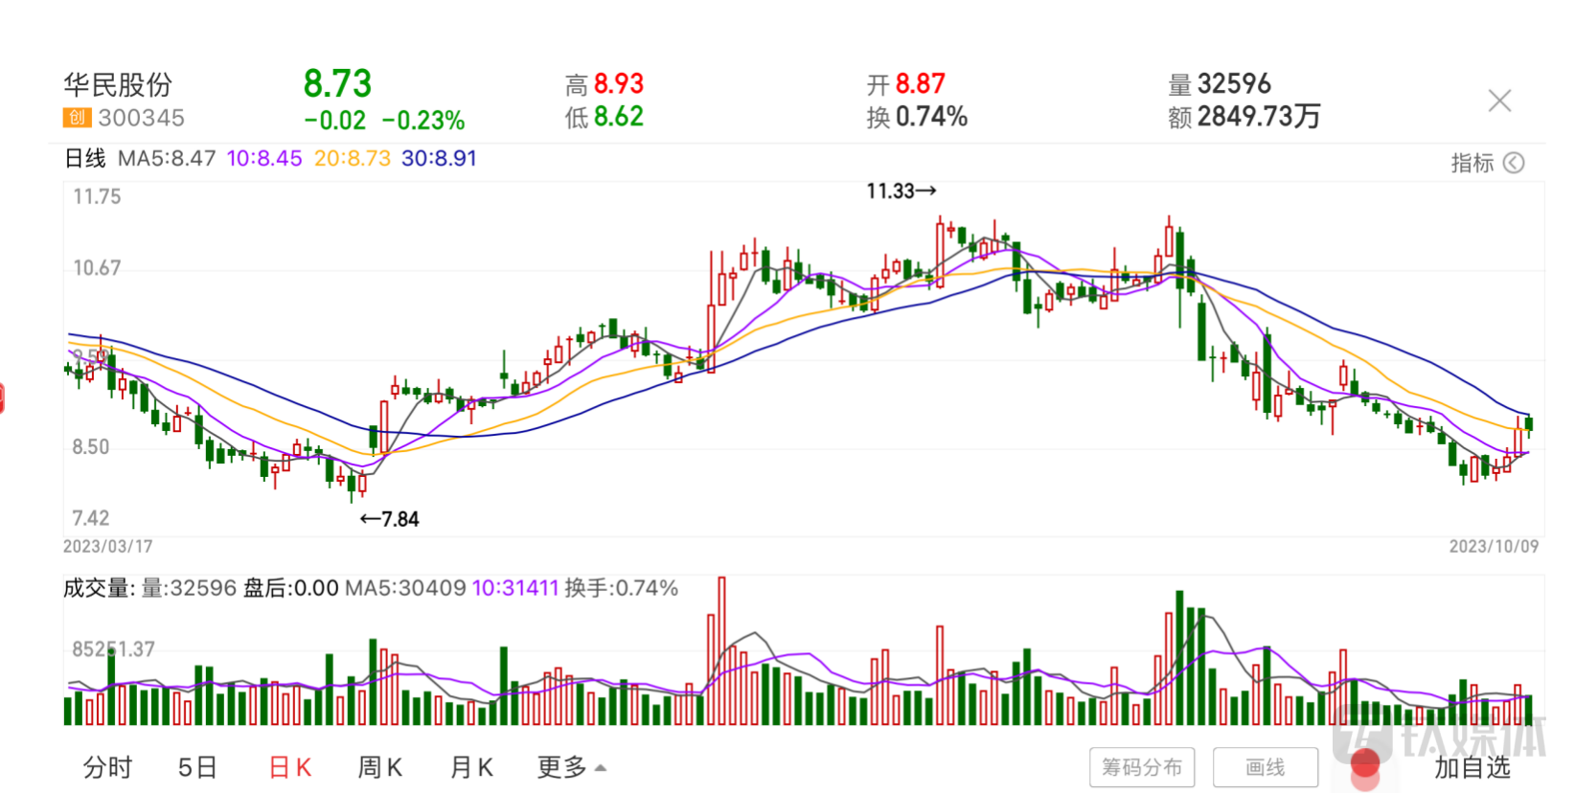Switch to the 分时 intraday tab
The width and height of the screenshot is (1575, 793).
107,767
